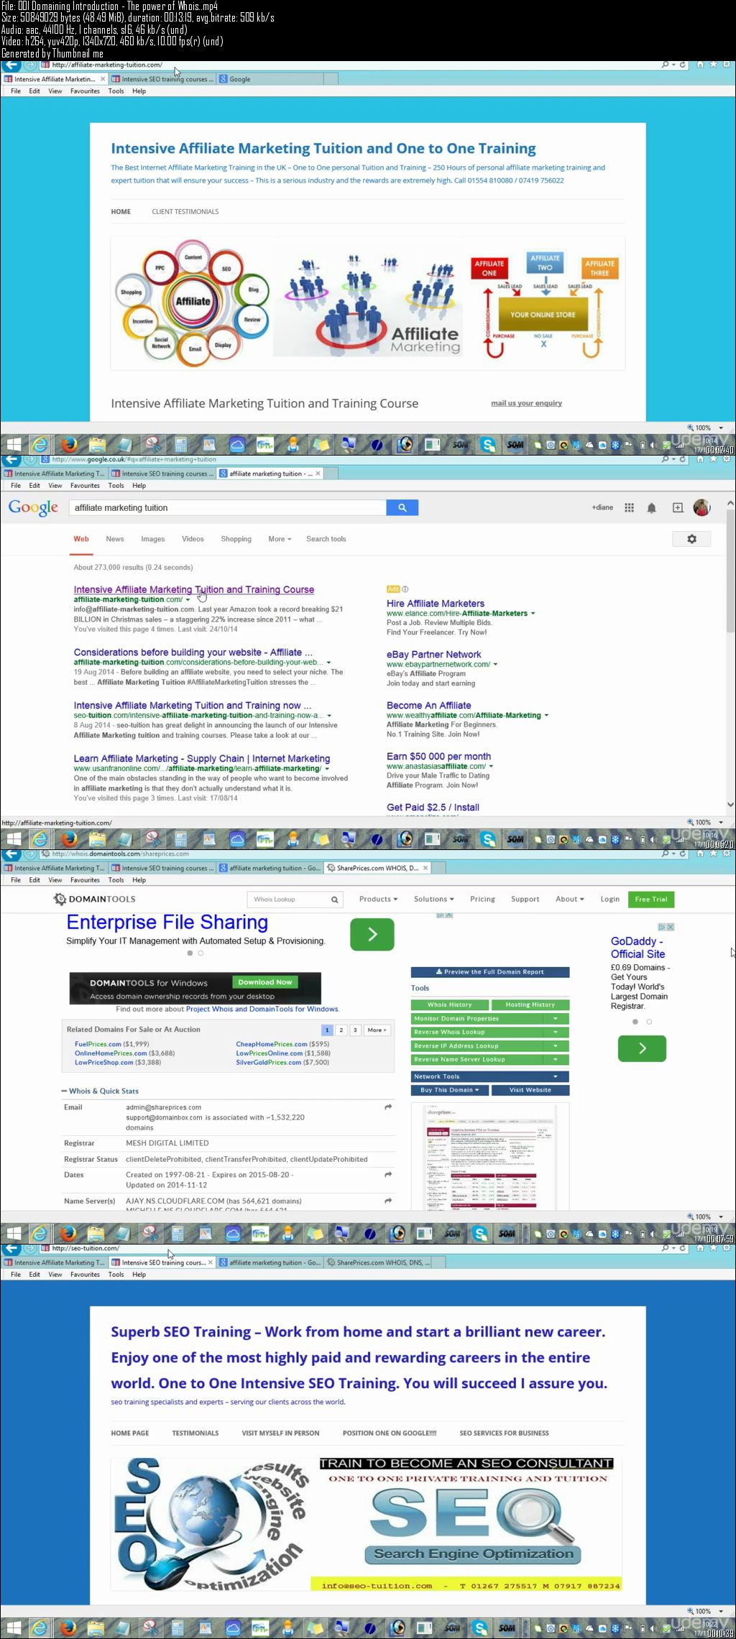Open the Buy This Domain dropdown
The width and height of the screenshot is (736, 1639).
pos(449,1090)
